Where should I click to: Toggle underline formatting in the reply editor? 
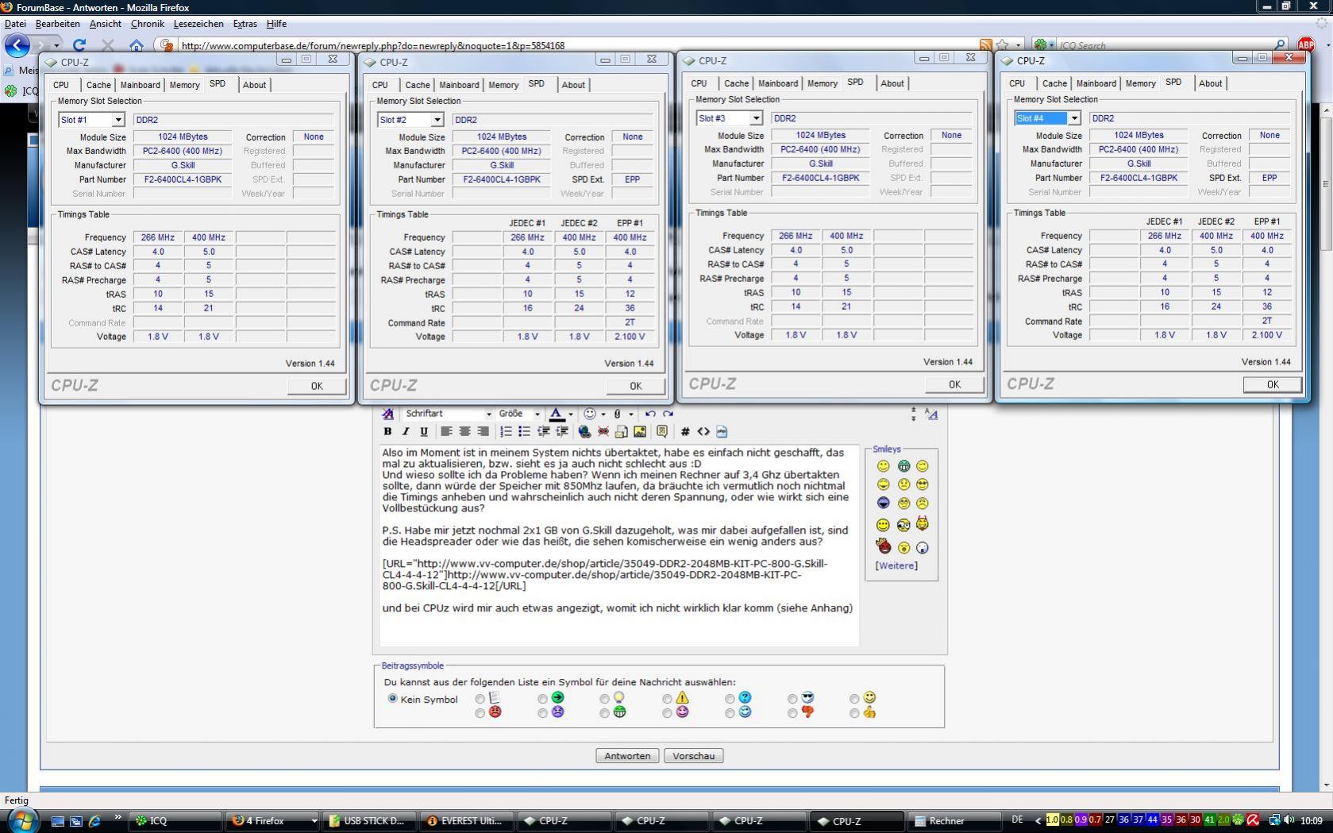click(x=424, y=432)
